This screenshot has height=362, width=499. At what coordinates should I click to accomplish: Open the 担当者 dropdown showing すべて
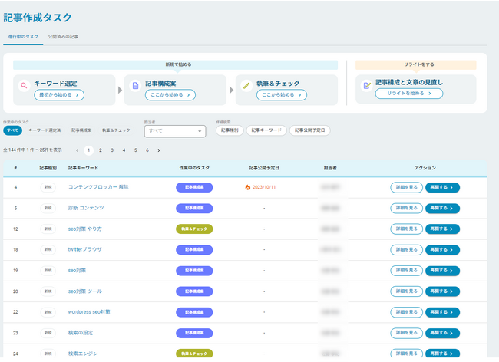click(175, 131)
